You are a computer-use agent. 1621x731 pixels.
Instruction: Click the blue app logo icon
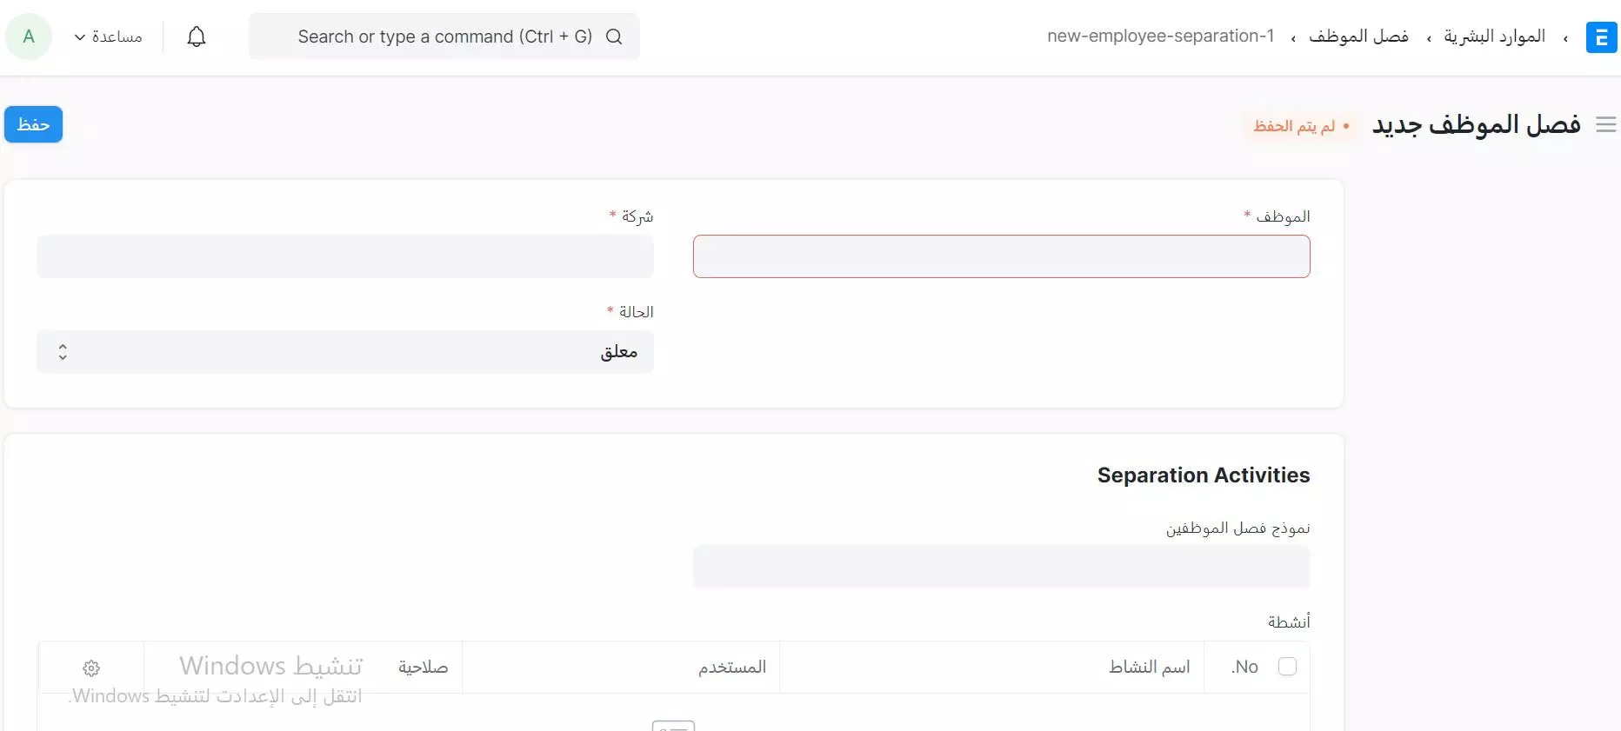tap(1601, 37)
